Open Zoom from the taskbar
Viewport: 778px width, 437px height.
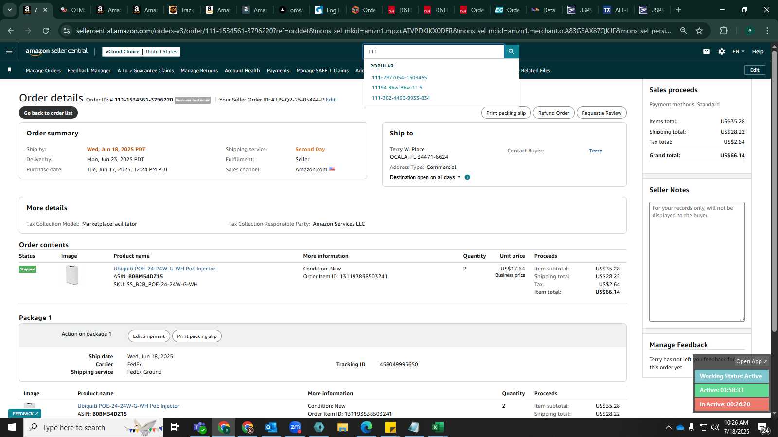coord(295,427)
